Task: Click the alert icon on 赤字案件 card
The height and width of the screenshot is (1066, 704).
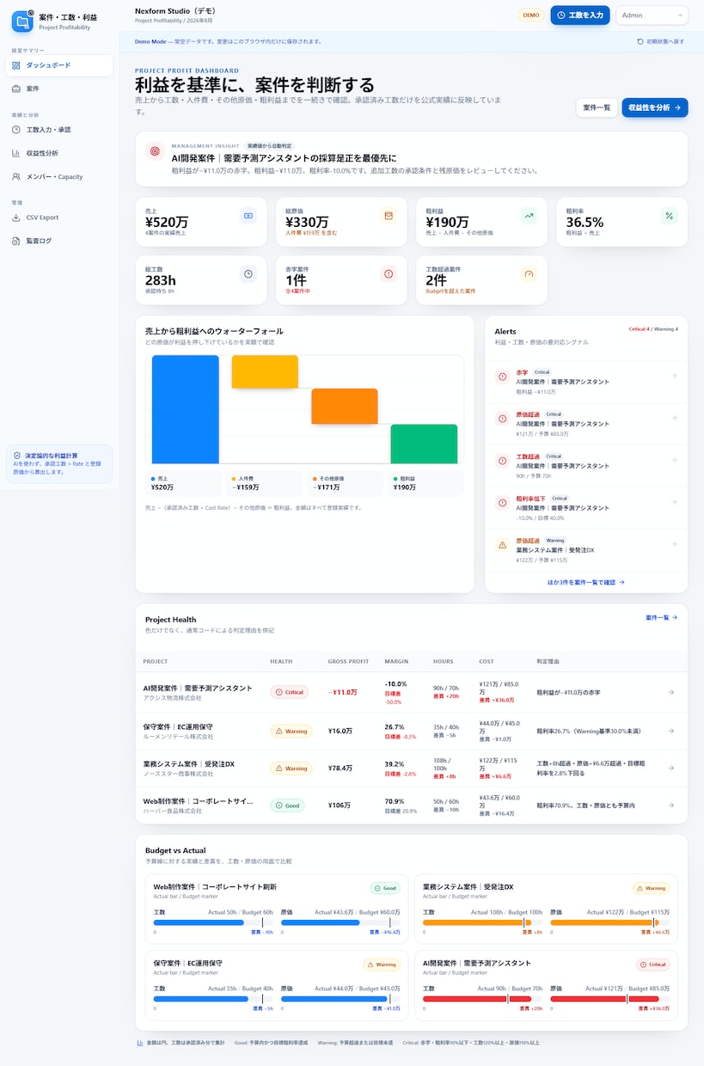Action: pos(389,273)
